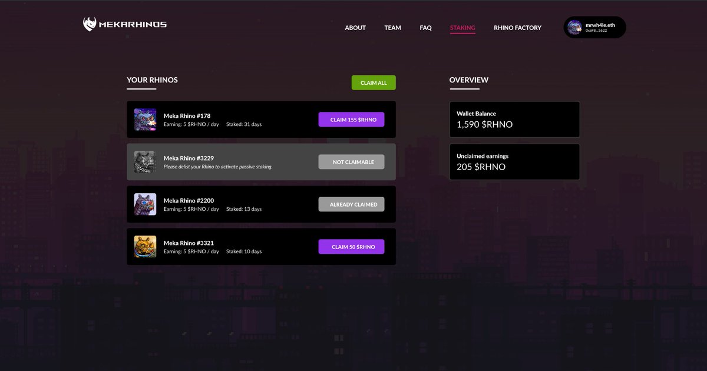The image size is (707, 371).
Task: Select the Meka Rhino #2200 title
Action: [x=189, y=201]
